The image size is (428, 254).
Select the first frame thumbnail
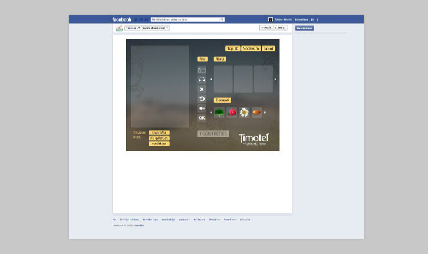tap(223, 79)
